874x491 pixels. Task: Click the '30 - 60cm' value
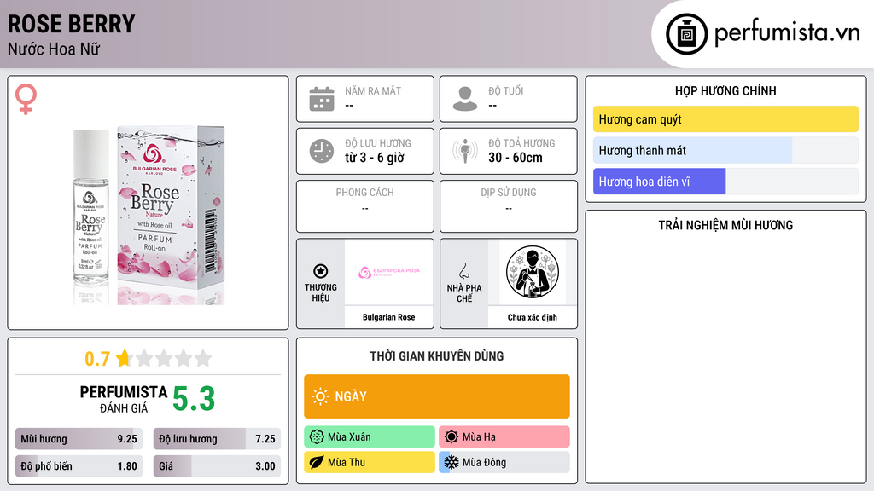click(x=516, y=158)
